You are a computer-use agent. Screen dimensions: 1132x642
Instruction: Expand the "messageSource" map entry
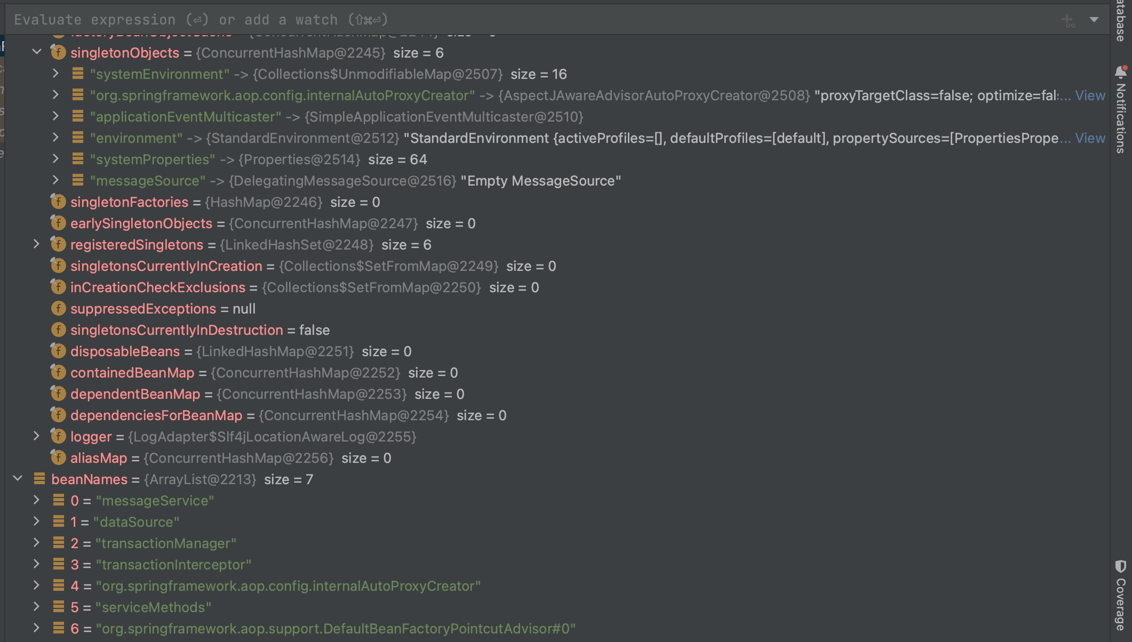56,180
